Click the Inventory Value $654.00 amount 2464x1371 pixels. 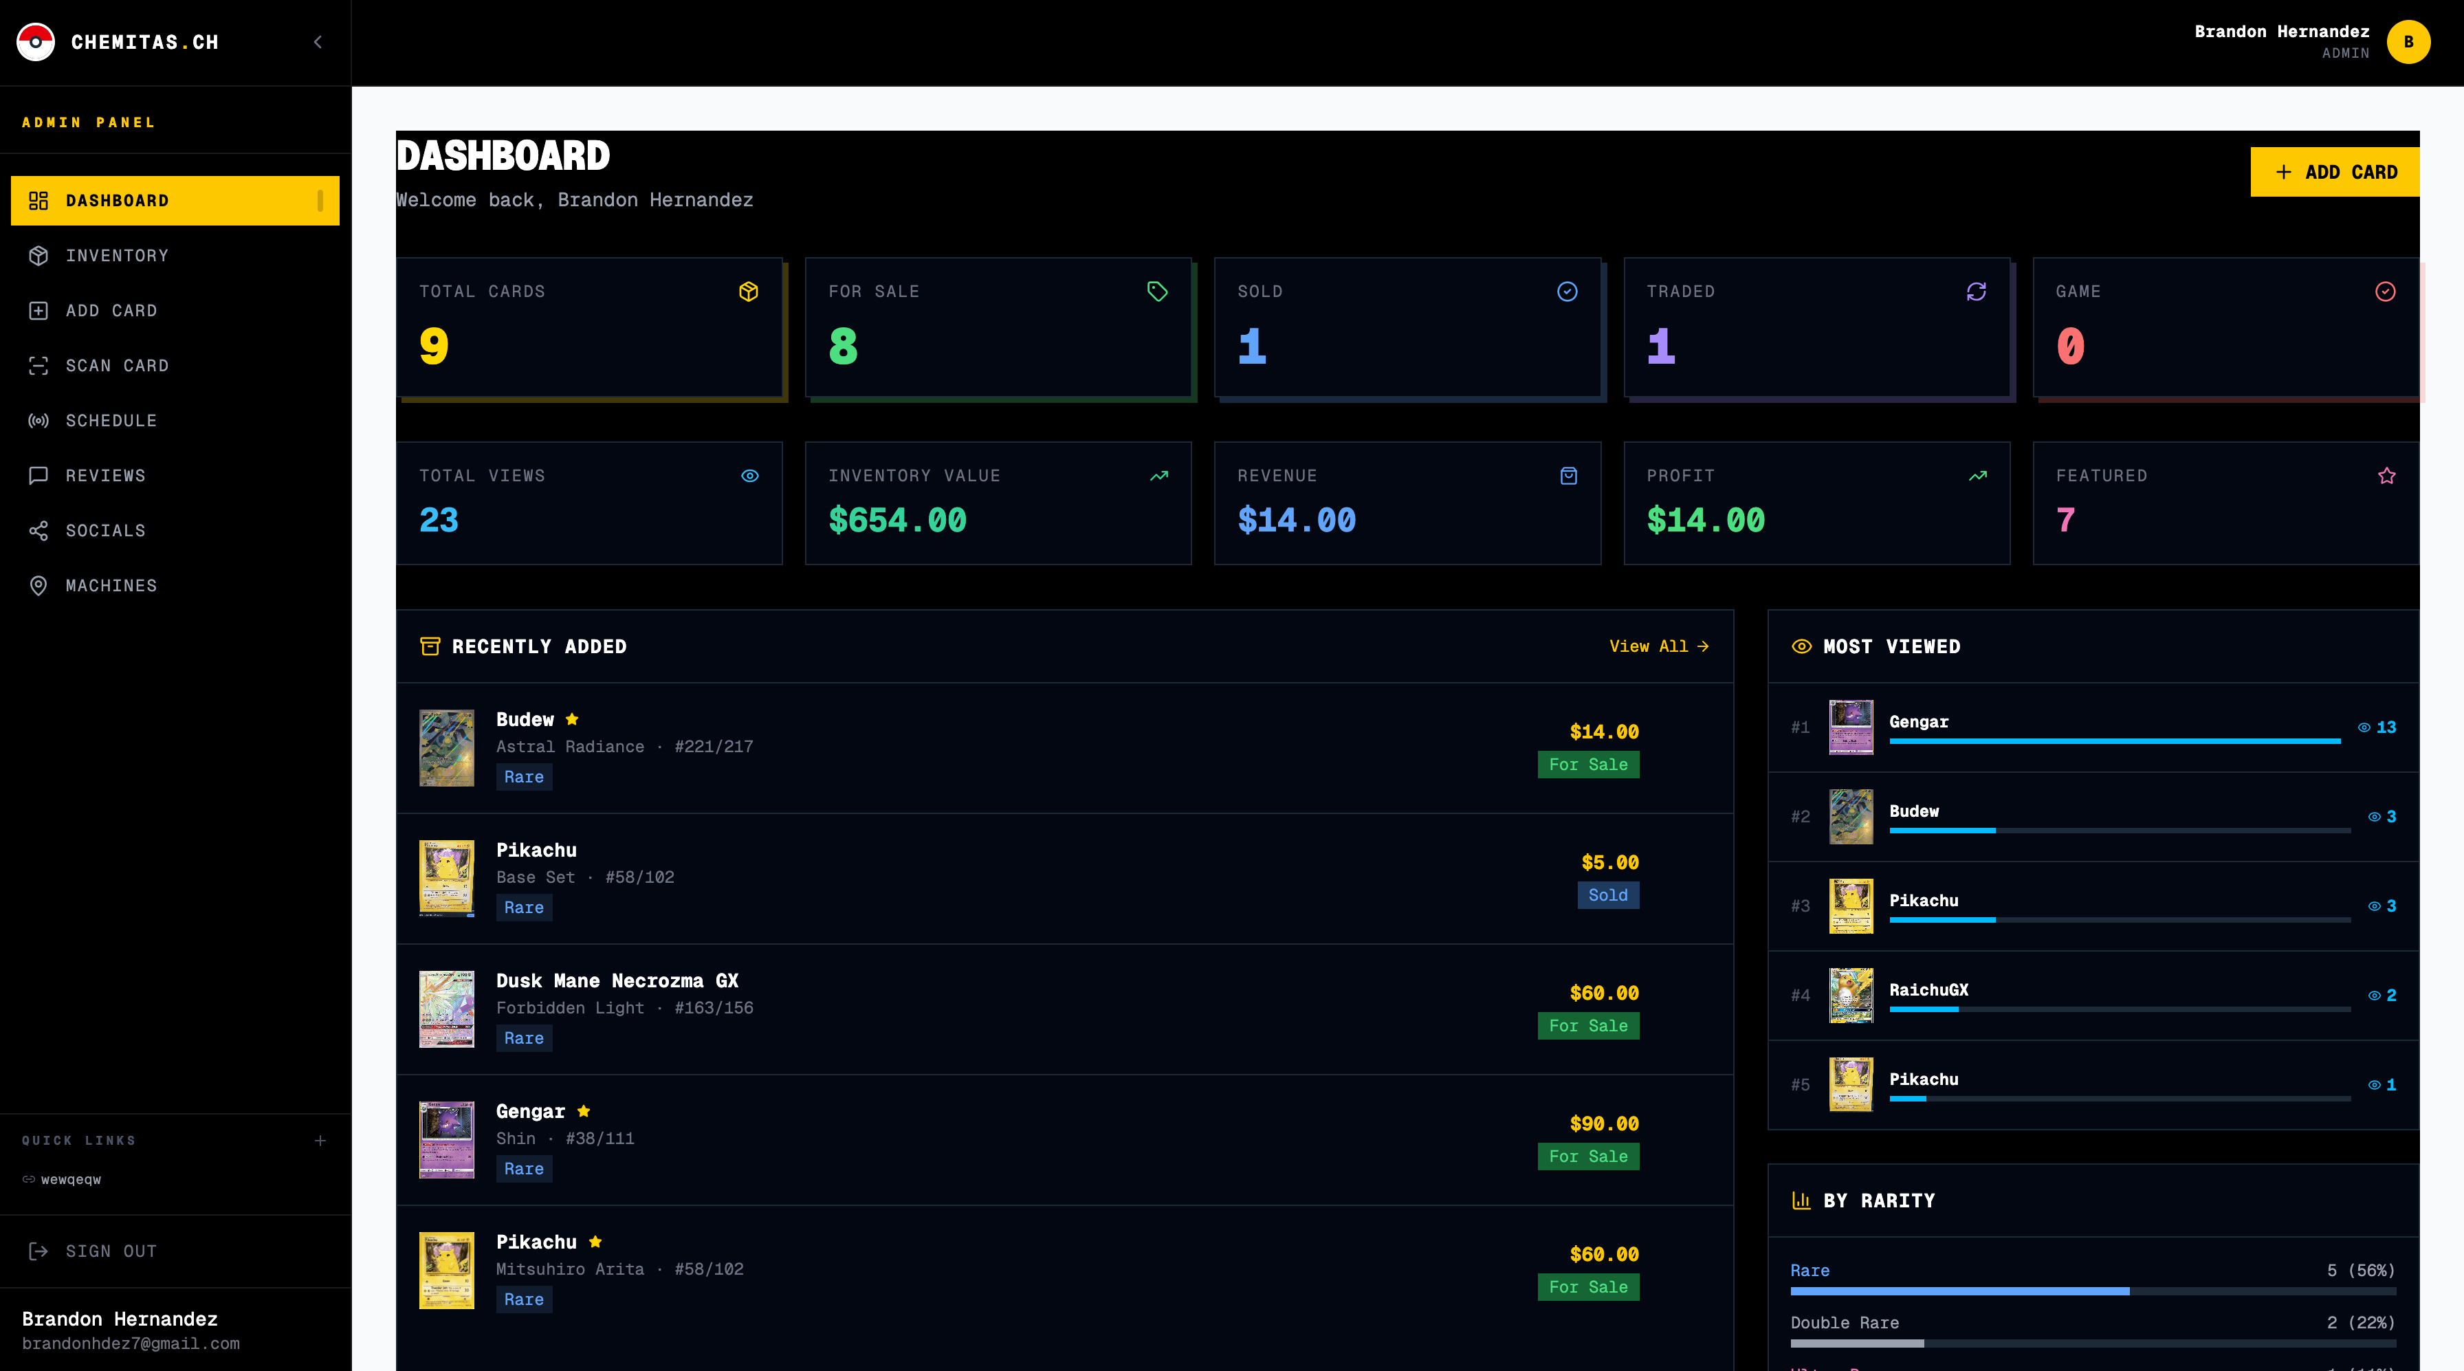897,520
